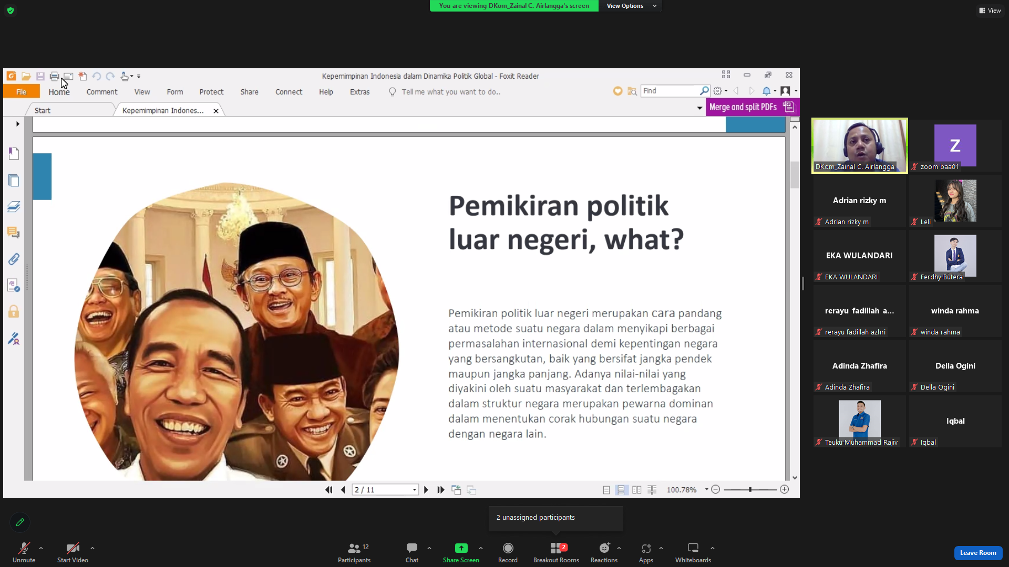Go to the first page
Screen dimensions: 1009x567
(x=329, y=490)
